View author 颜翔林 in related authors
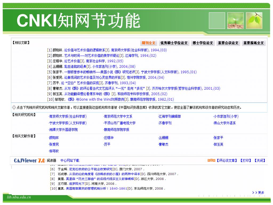 54,138
